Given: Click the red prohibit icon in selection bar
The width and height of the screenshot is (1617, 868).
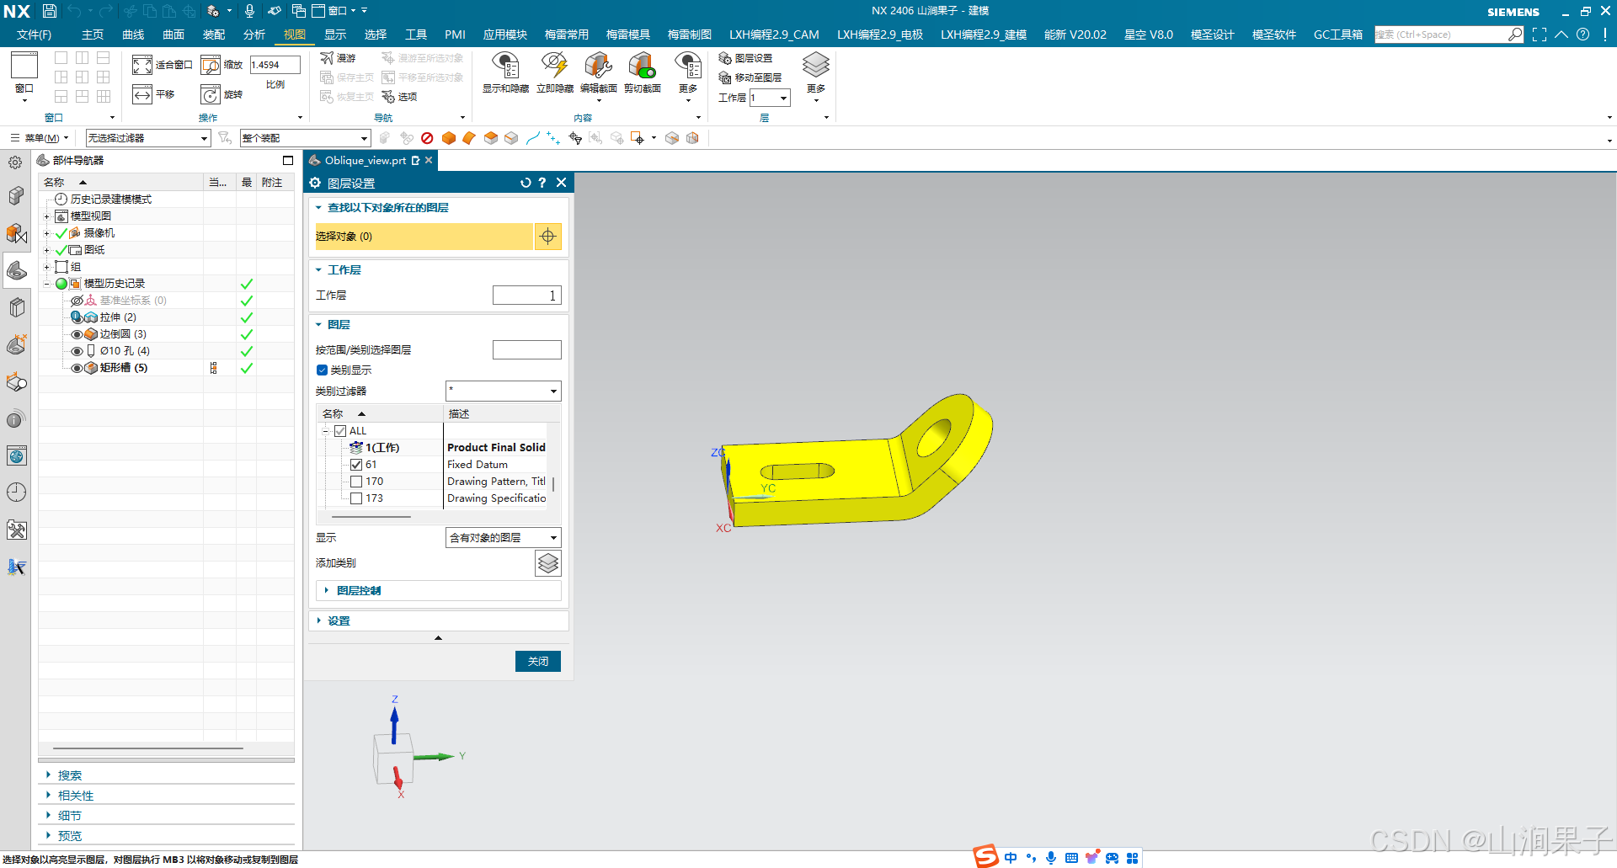Looking at the screenshot, I should click(x=427, y=138).
